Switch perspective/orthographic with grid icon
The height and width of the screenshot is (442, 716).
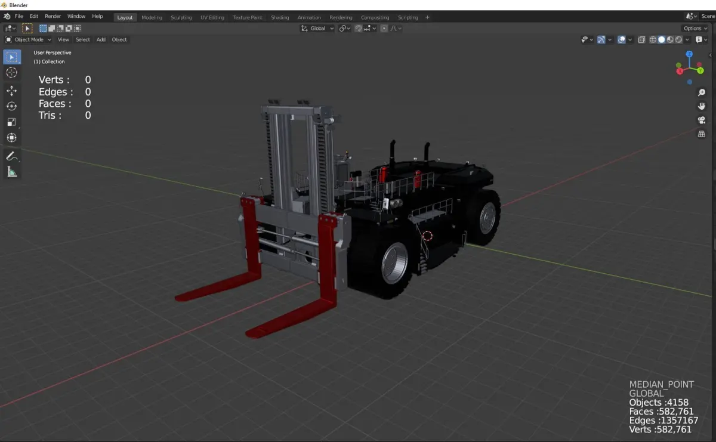point(702,134)
